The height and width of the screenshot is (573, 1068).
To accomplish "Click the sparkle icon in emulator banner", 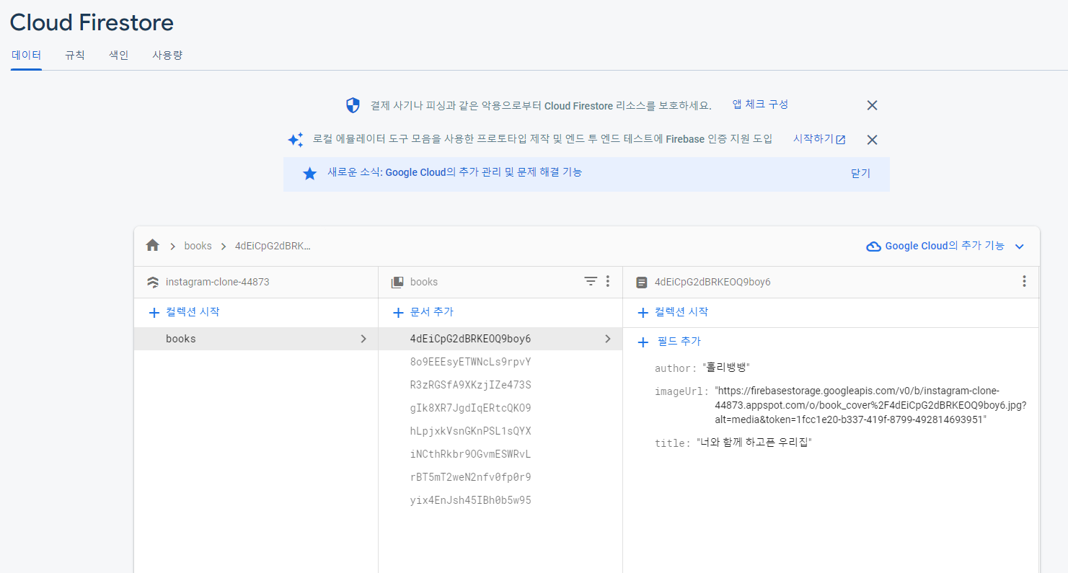I will 296,139.
